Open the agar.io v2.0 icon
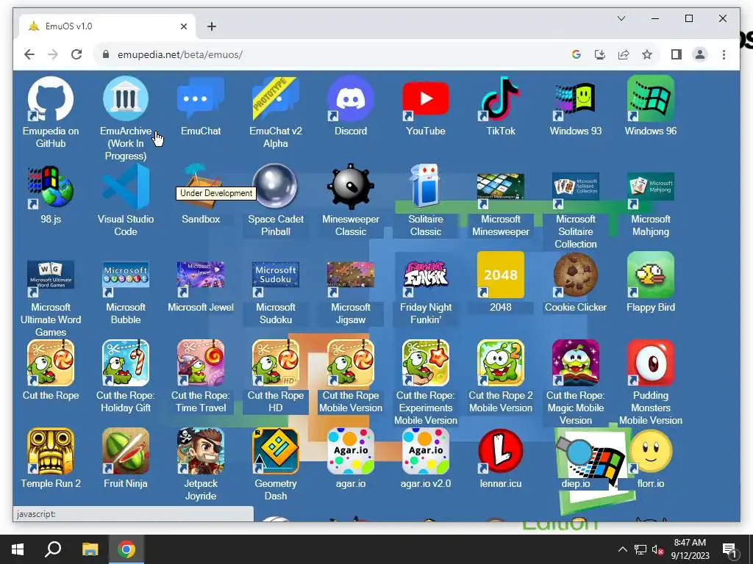Screen dimensions: 753x564 (x=426, y=452)
